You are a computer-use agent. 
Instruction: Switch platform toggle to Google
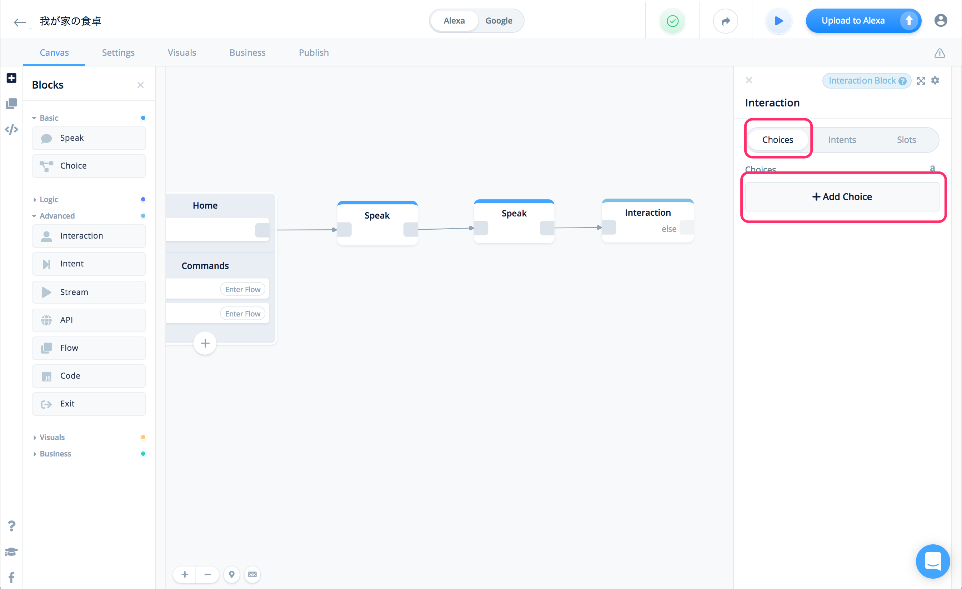tap(498, 21)
